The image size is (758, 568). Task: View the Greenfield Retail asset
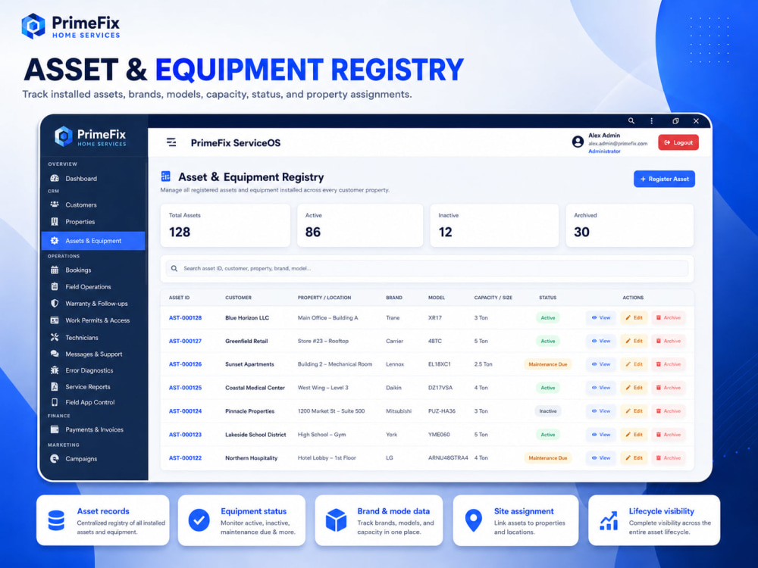pos(600,341)
